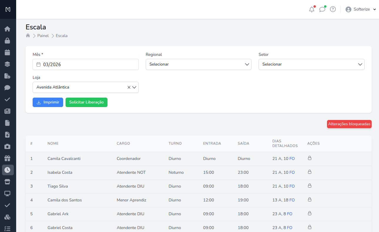Click the help question mark icon

point(333,9)
